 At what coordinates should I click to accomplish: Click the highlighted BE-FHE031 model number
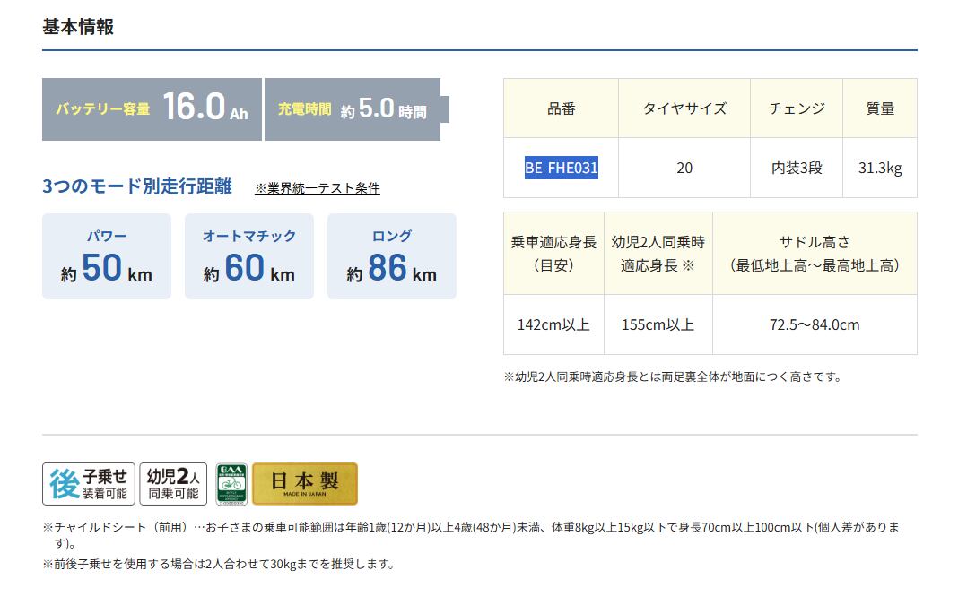coord(562,168)
